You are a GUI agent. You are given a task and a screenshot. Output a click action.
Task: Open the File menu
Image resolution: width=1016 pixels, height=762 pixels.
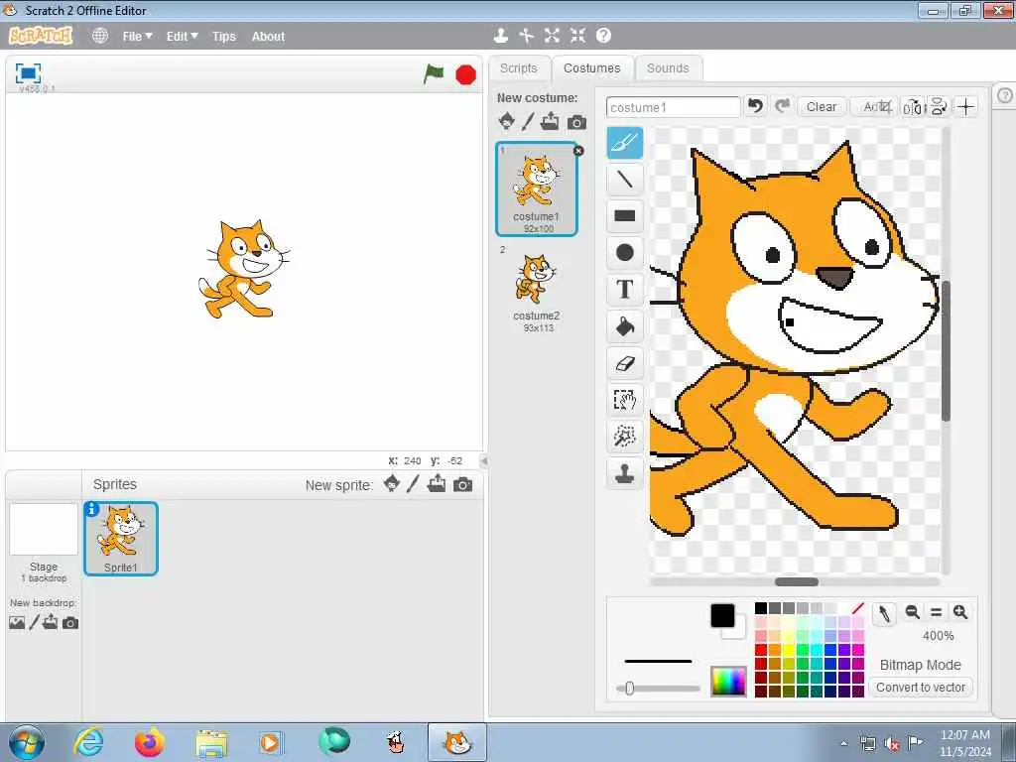click(x=137, y=37)
